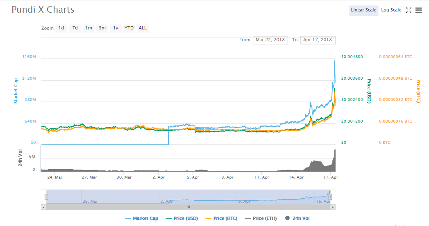Set zoom to 1d
This screenshot has width=429, height=226.
pos(61,28)
